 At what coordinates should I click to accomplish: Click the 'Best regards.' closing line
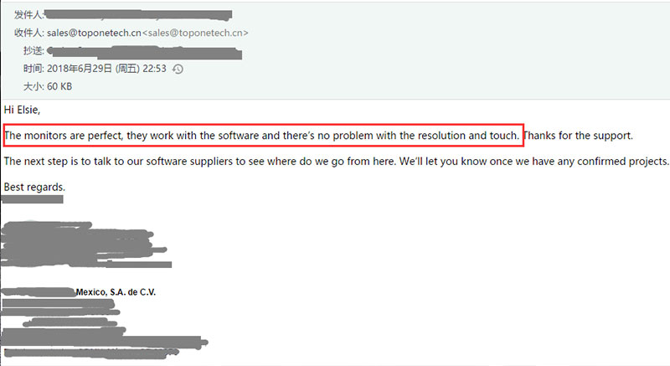click(x=34, y=186)
